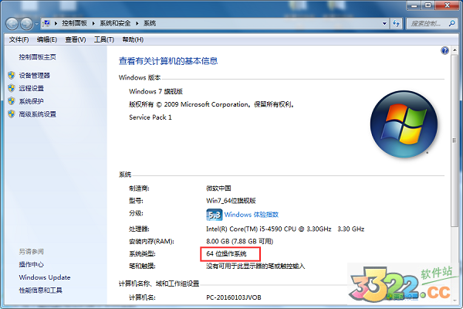Click the Windows logo image
Screen dimensions: 463x309
pyautogui.click(x=404, y=124)
